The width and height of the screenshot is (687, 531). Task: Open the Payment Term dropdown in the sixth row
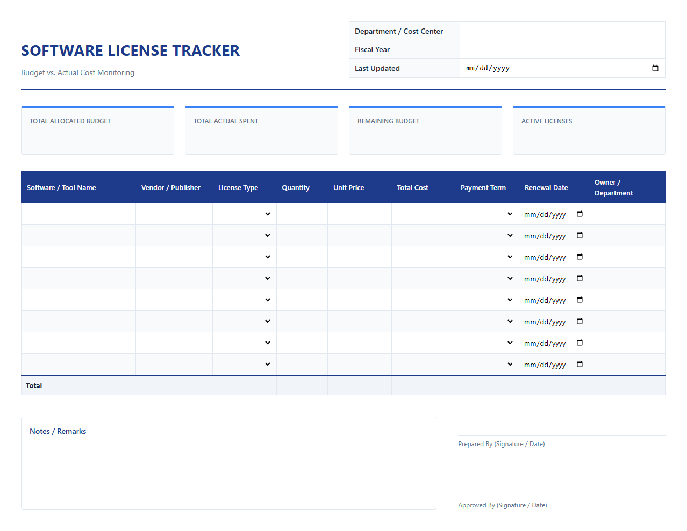[487, 322]
